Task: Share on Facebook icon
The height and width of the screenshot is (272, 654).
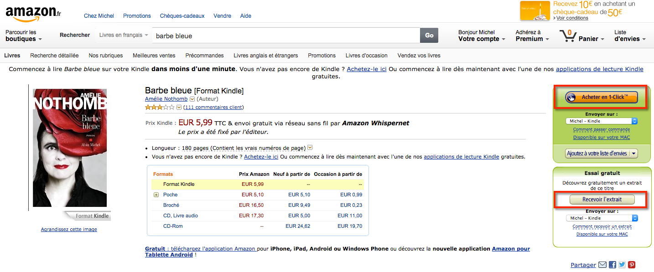Action: tap(612, 265)
